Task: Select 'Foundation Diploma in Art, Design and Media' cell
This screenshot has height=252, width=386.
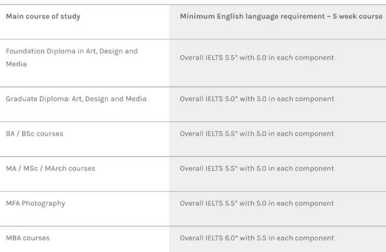Action: tap(72, 58)
